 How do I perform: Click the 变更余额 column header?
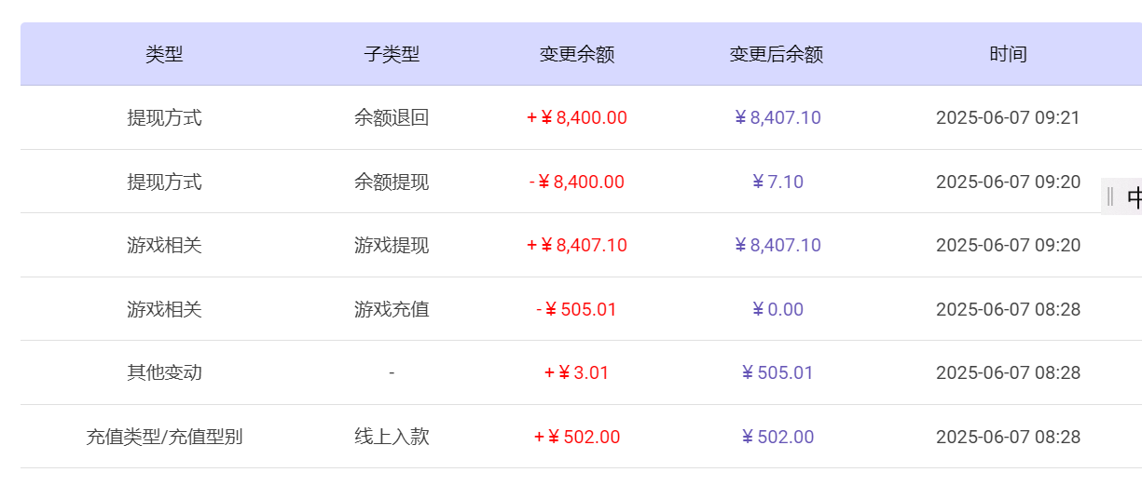pyautogui.click(x=576, y=54)
